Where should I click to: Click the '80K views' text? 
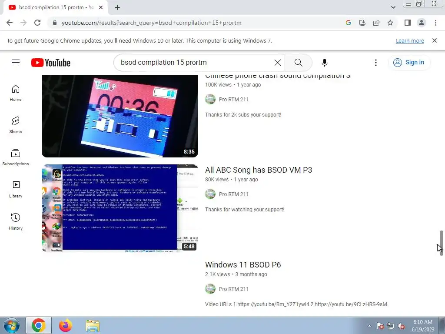pos(217,180)
